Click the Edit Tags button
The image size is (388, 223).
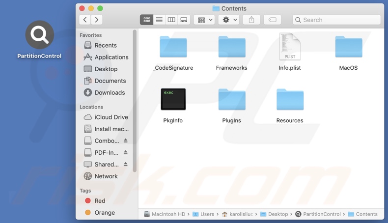coord(273,20)
